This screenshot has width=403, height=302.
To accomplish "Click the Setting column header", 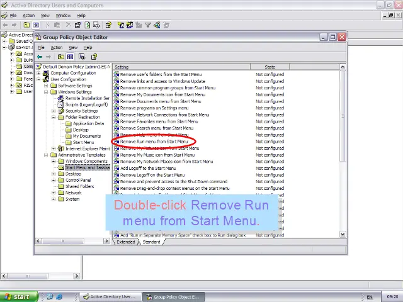I will (x=181, y=67).
